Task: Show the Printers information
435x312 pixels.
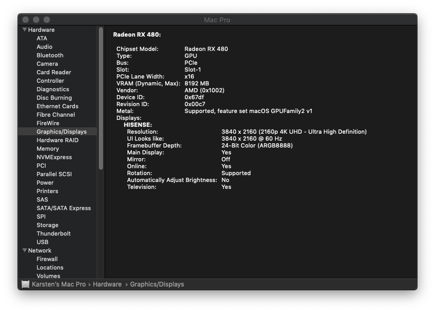Action: [x=47, y=191]
